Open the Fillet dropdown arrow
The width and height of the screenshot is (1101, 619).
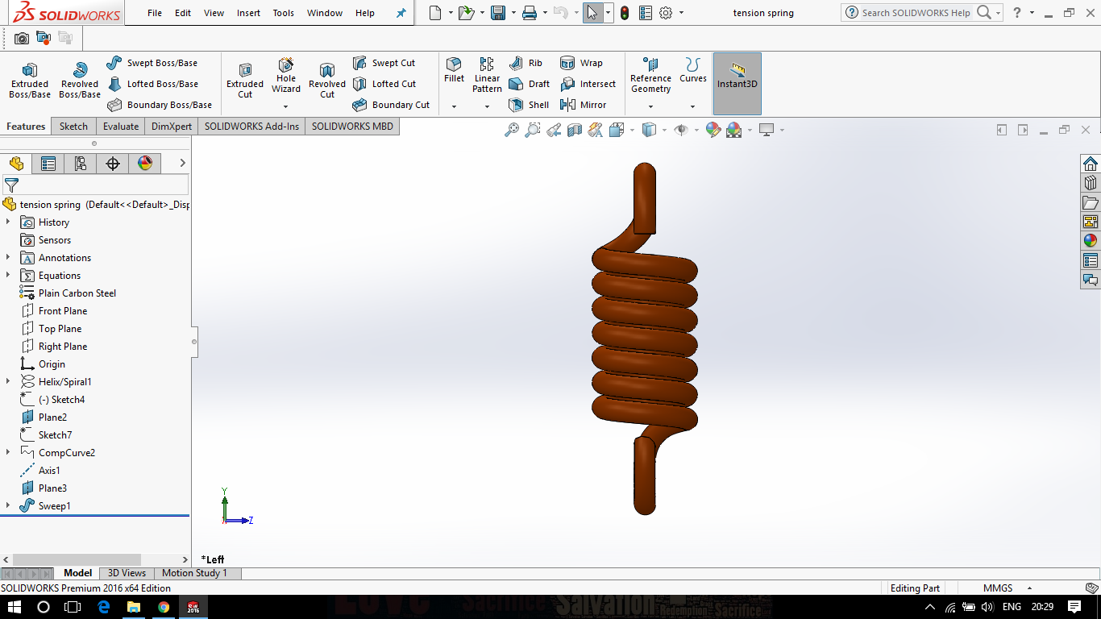[454, 106]
